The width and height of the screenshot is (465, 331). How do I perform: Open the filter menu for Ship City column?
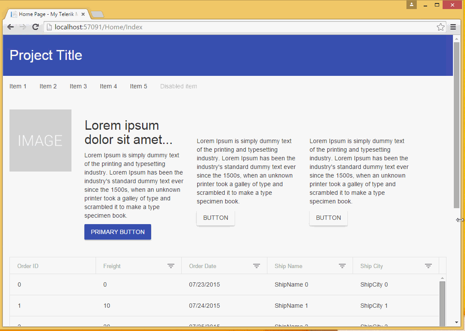pos(428,266)
